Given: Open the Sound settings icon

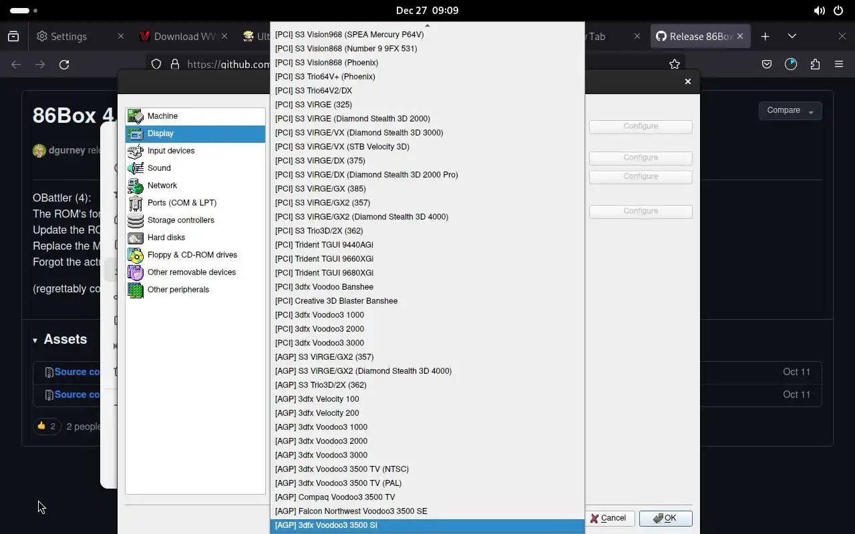Looking at the screenshot, I should click(136, 168).
